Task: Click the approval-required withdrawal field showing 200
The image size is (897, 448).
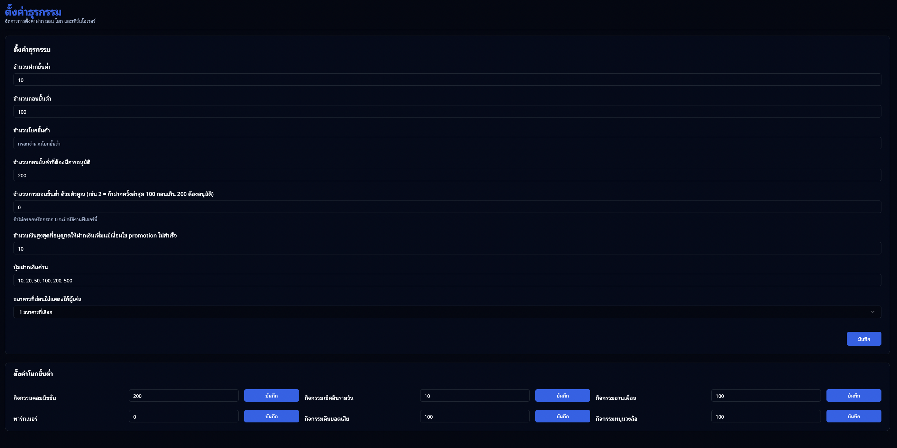Action: click(447, 175)
